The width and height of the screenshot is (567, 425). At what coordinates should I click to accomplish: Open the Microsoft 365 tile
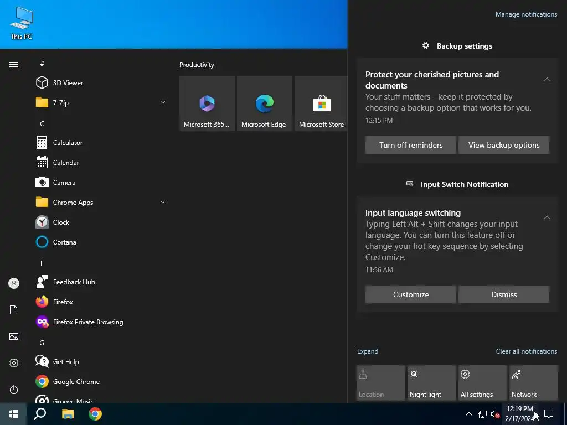tap(207, 103)
